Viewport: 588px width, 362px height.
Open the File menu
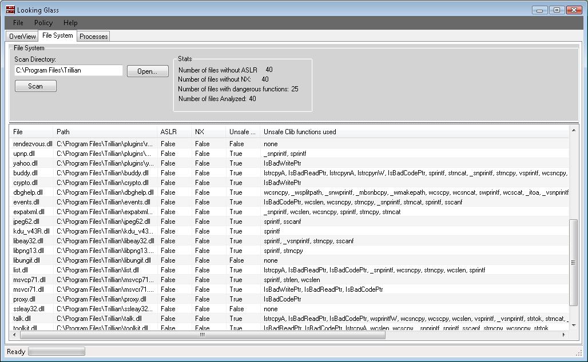(x=18, y=23)
